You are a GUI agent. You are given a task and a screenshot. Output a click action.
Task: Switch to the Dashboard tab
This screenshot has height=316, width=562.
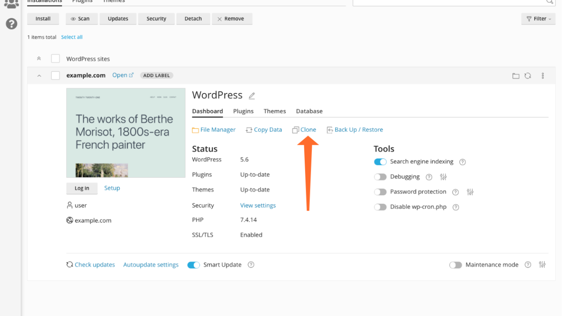[207, 111]
